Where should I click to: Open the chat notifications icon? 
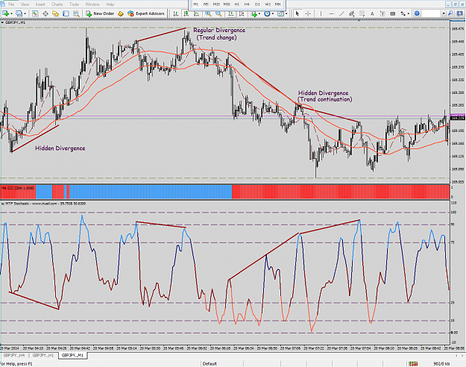[460, 13]
